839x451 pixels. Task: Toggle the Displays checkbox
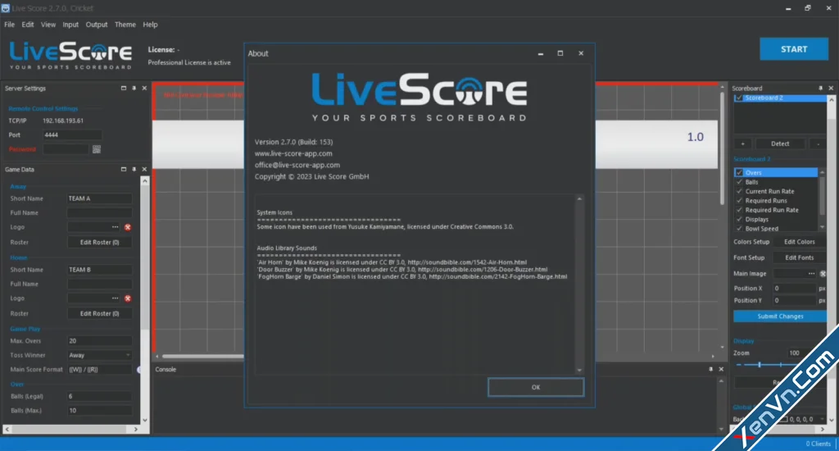click(x=740, y=219)
